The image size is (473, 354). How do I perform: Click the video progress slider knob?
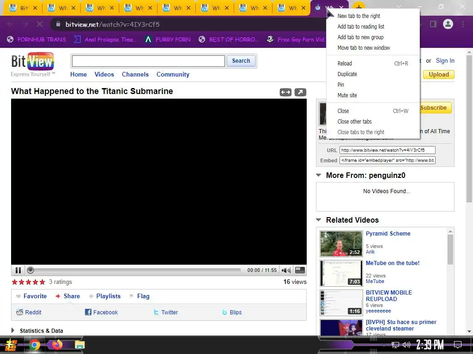pos(30,270)
